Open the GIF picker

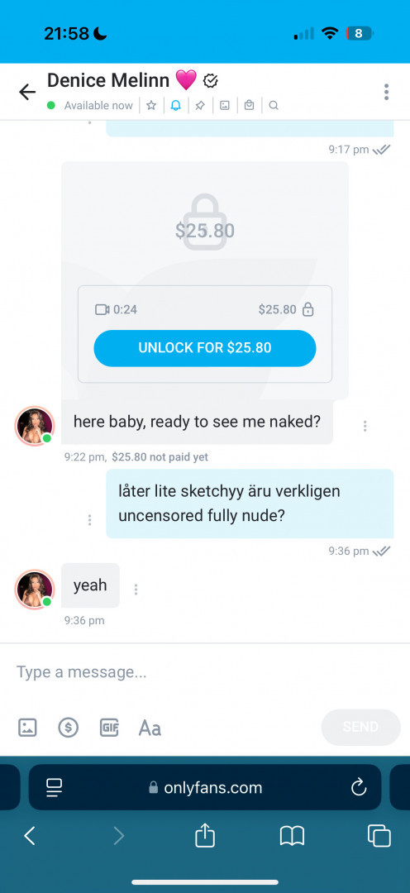109,728
